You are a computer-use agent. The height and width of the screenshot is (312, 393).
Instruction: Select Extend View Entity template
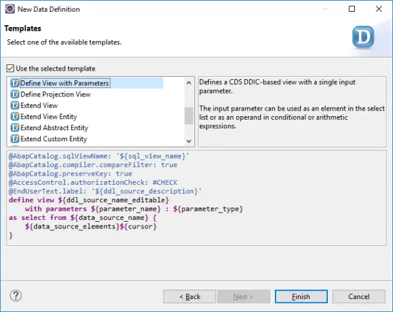(x=49, y=117)
